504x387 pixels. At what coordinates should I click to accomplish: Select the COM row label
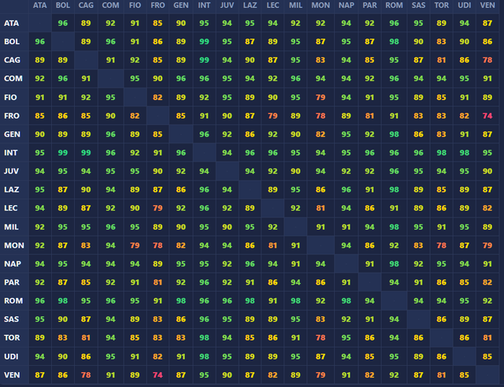[x=14, y=79]
